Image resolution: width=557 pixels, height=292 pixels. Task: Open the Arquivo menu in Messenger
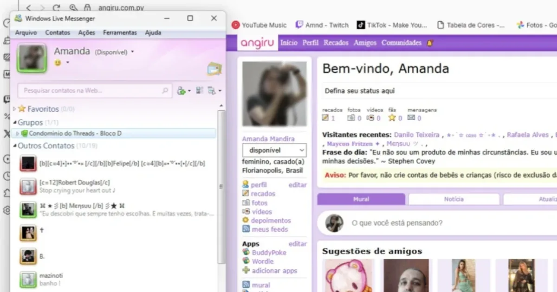click(x=26, y=33)
